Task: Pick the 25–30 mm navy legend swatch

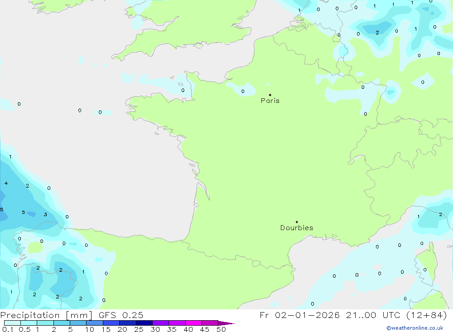Action: click(144, 323)
